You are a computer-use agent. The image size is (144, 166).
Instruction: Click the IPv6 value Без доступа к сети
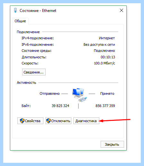click(x=99, y=44)
